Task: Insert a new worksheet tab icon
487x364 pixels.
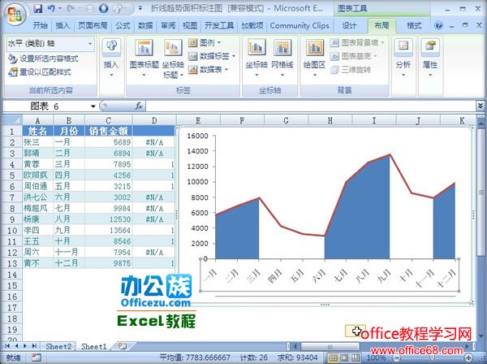Action: click(x=122, y=346)
